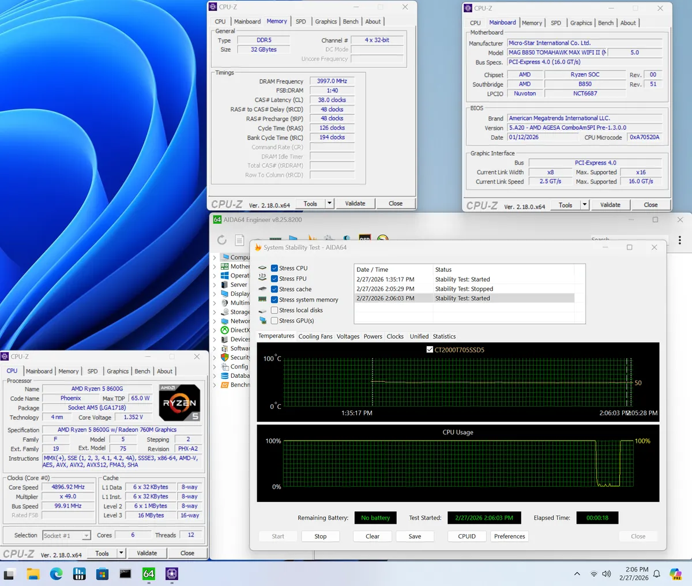
Task: Click the Security shield icon in sidebar
Action: pyautogui.click(x=225, y=358)
